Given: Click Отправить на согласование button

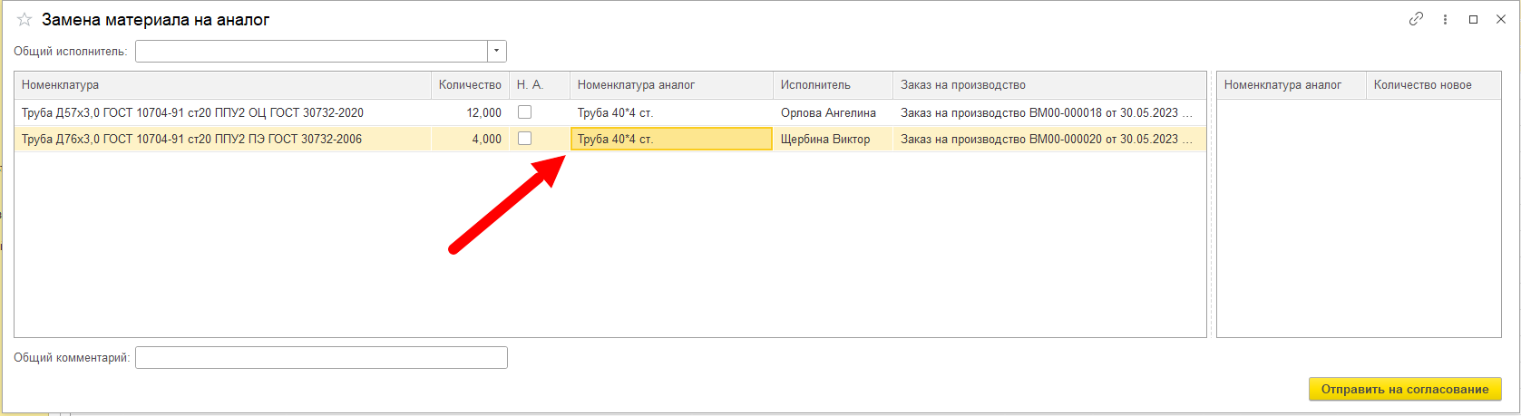Looking at the screenshot, I should (x=1405, y=389).
